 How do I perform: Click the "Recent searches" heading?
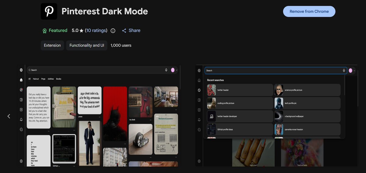pos(215,80)
